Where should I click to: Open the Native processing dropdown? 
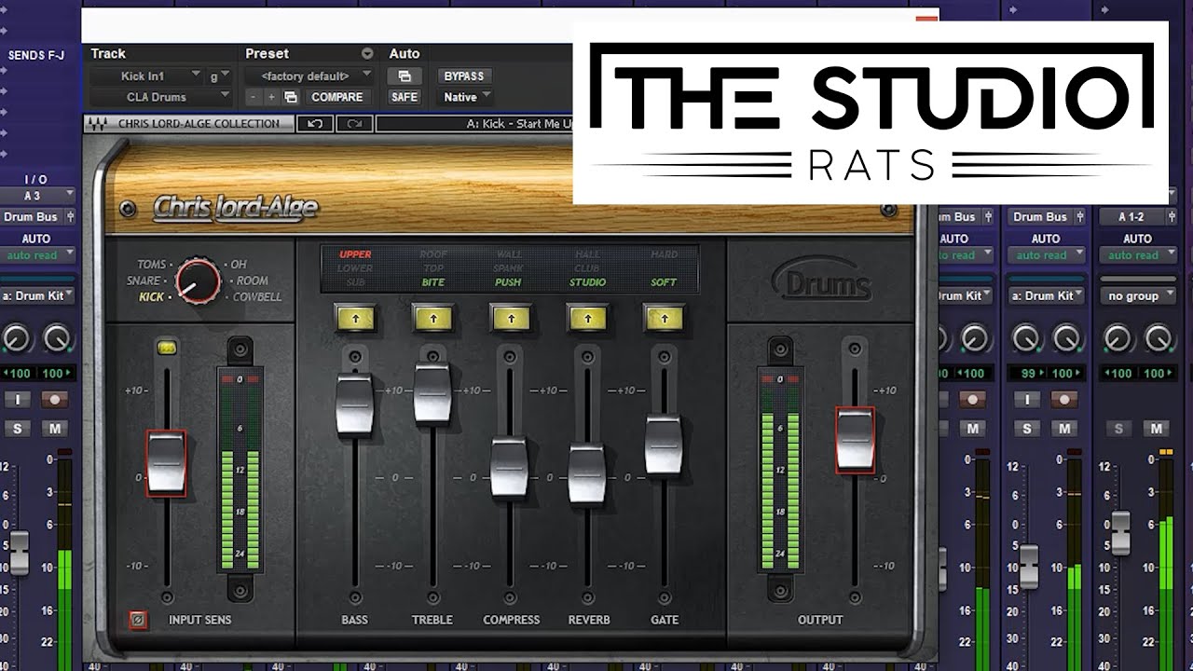click(x=466, y=97)
